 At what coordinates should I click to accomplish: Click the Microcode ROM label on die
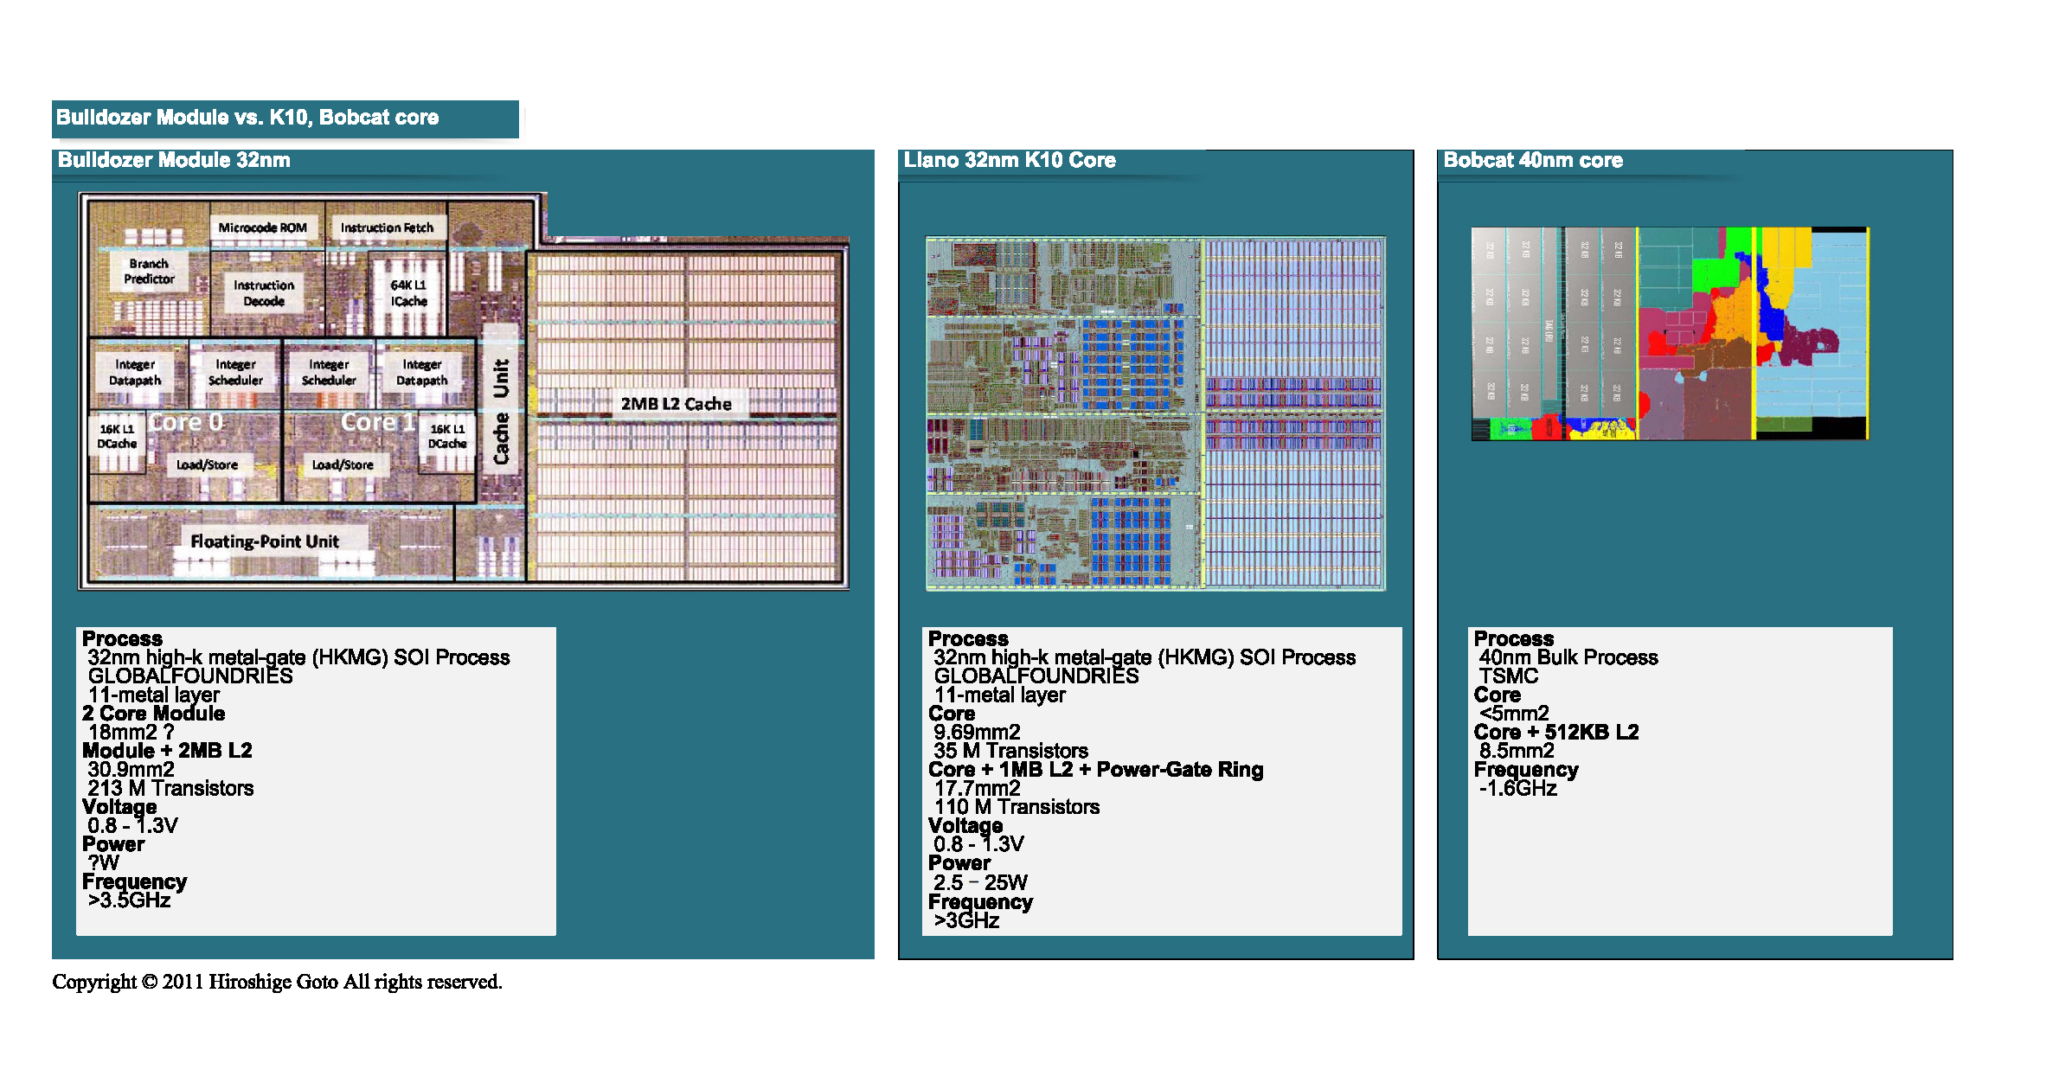(x=262, y=227)
